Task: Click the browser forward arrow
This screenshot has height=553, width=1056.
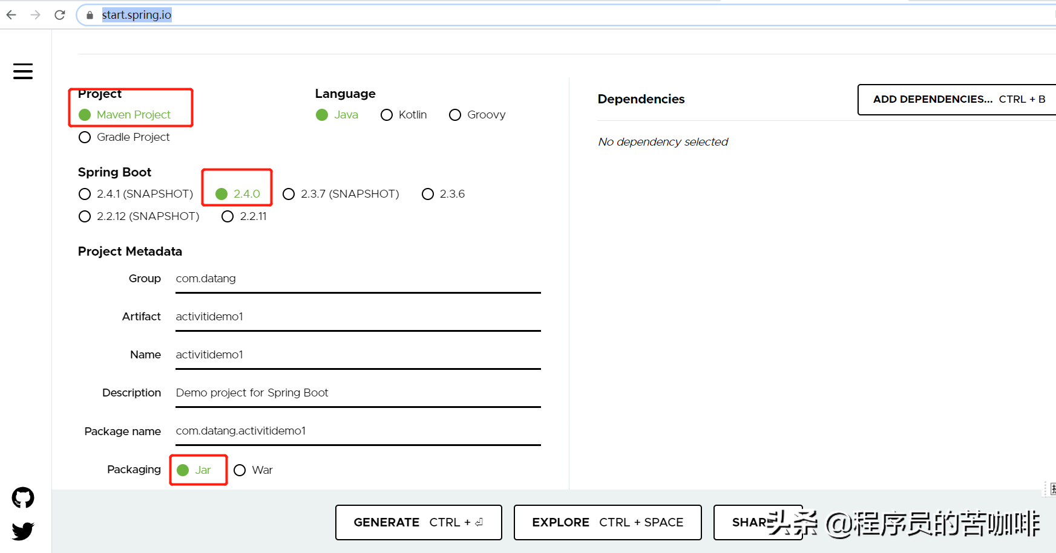Action: [x=36, y=15]
